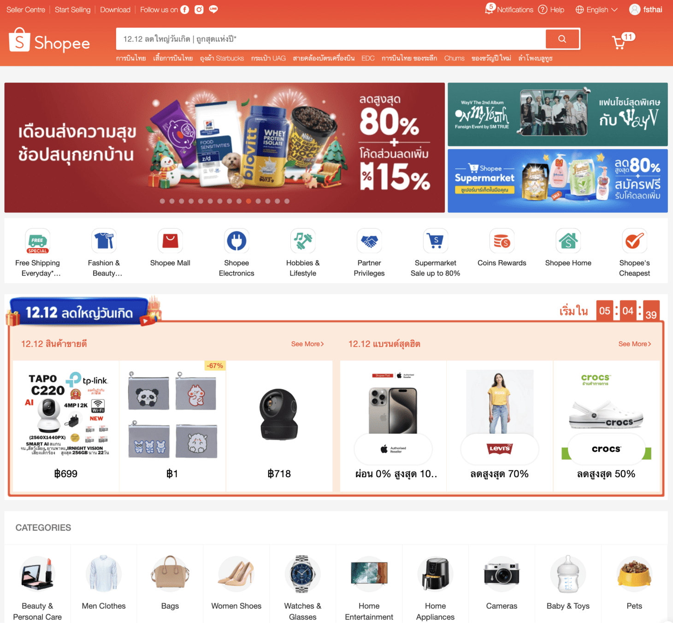The width and height of the screenshot is (673, 623).
Task: Open Shopee's Instagram icon
Action: click(x=199, y=10)
